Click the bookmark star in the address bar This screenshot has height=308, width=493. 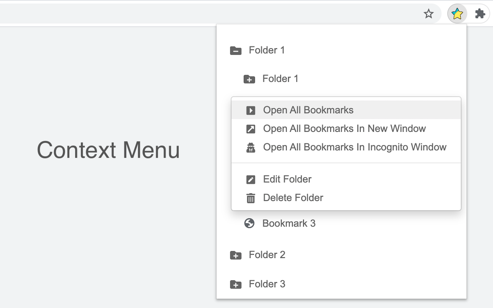click(429, 13)
